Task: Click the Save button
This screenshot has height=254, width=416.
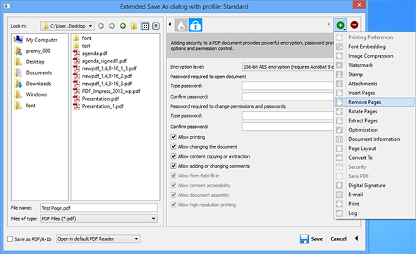Action: click(312, 239)
